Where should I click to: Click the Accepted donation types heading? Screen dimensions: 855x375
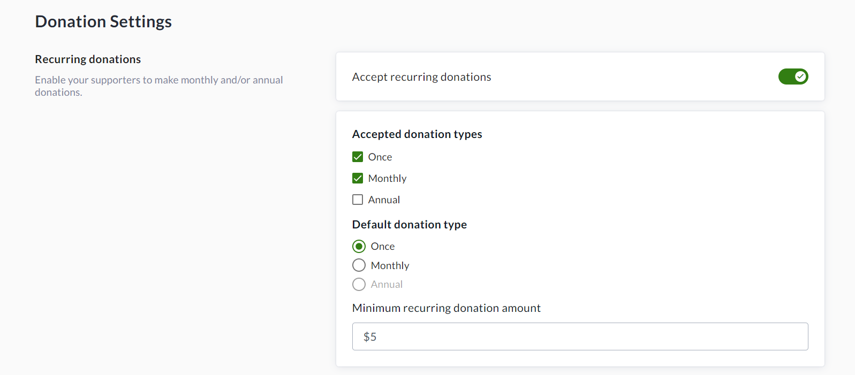click(417, 134)
